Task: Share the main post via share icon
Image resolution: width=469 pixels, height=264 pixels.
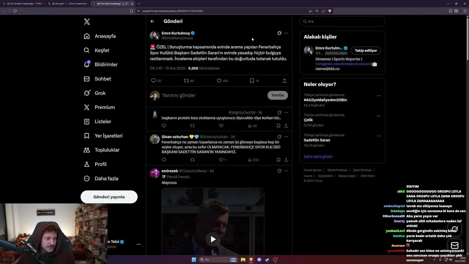Action: (284, 81)
